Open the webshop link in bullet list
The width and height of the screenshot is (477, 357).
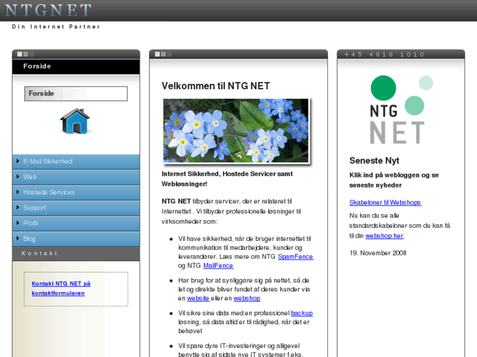[x=247, y=298]
